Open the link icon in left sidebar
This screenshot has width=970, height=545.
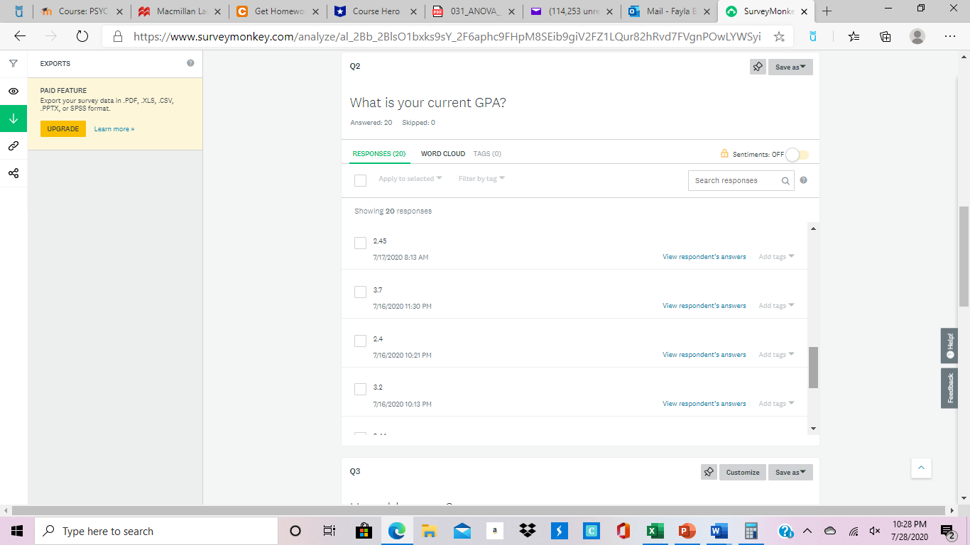(13, 146)
